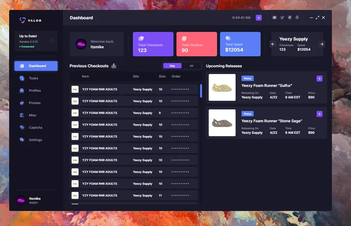Click the Yeezy Foam Runner "Stone Sage" title
Image resolution: width=351 pixels, height=226 pixels.
[272, 121]
